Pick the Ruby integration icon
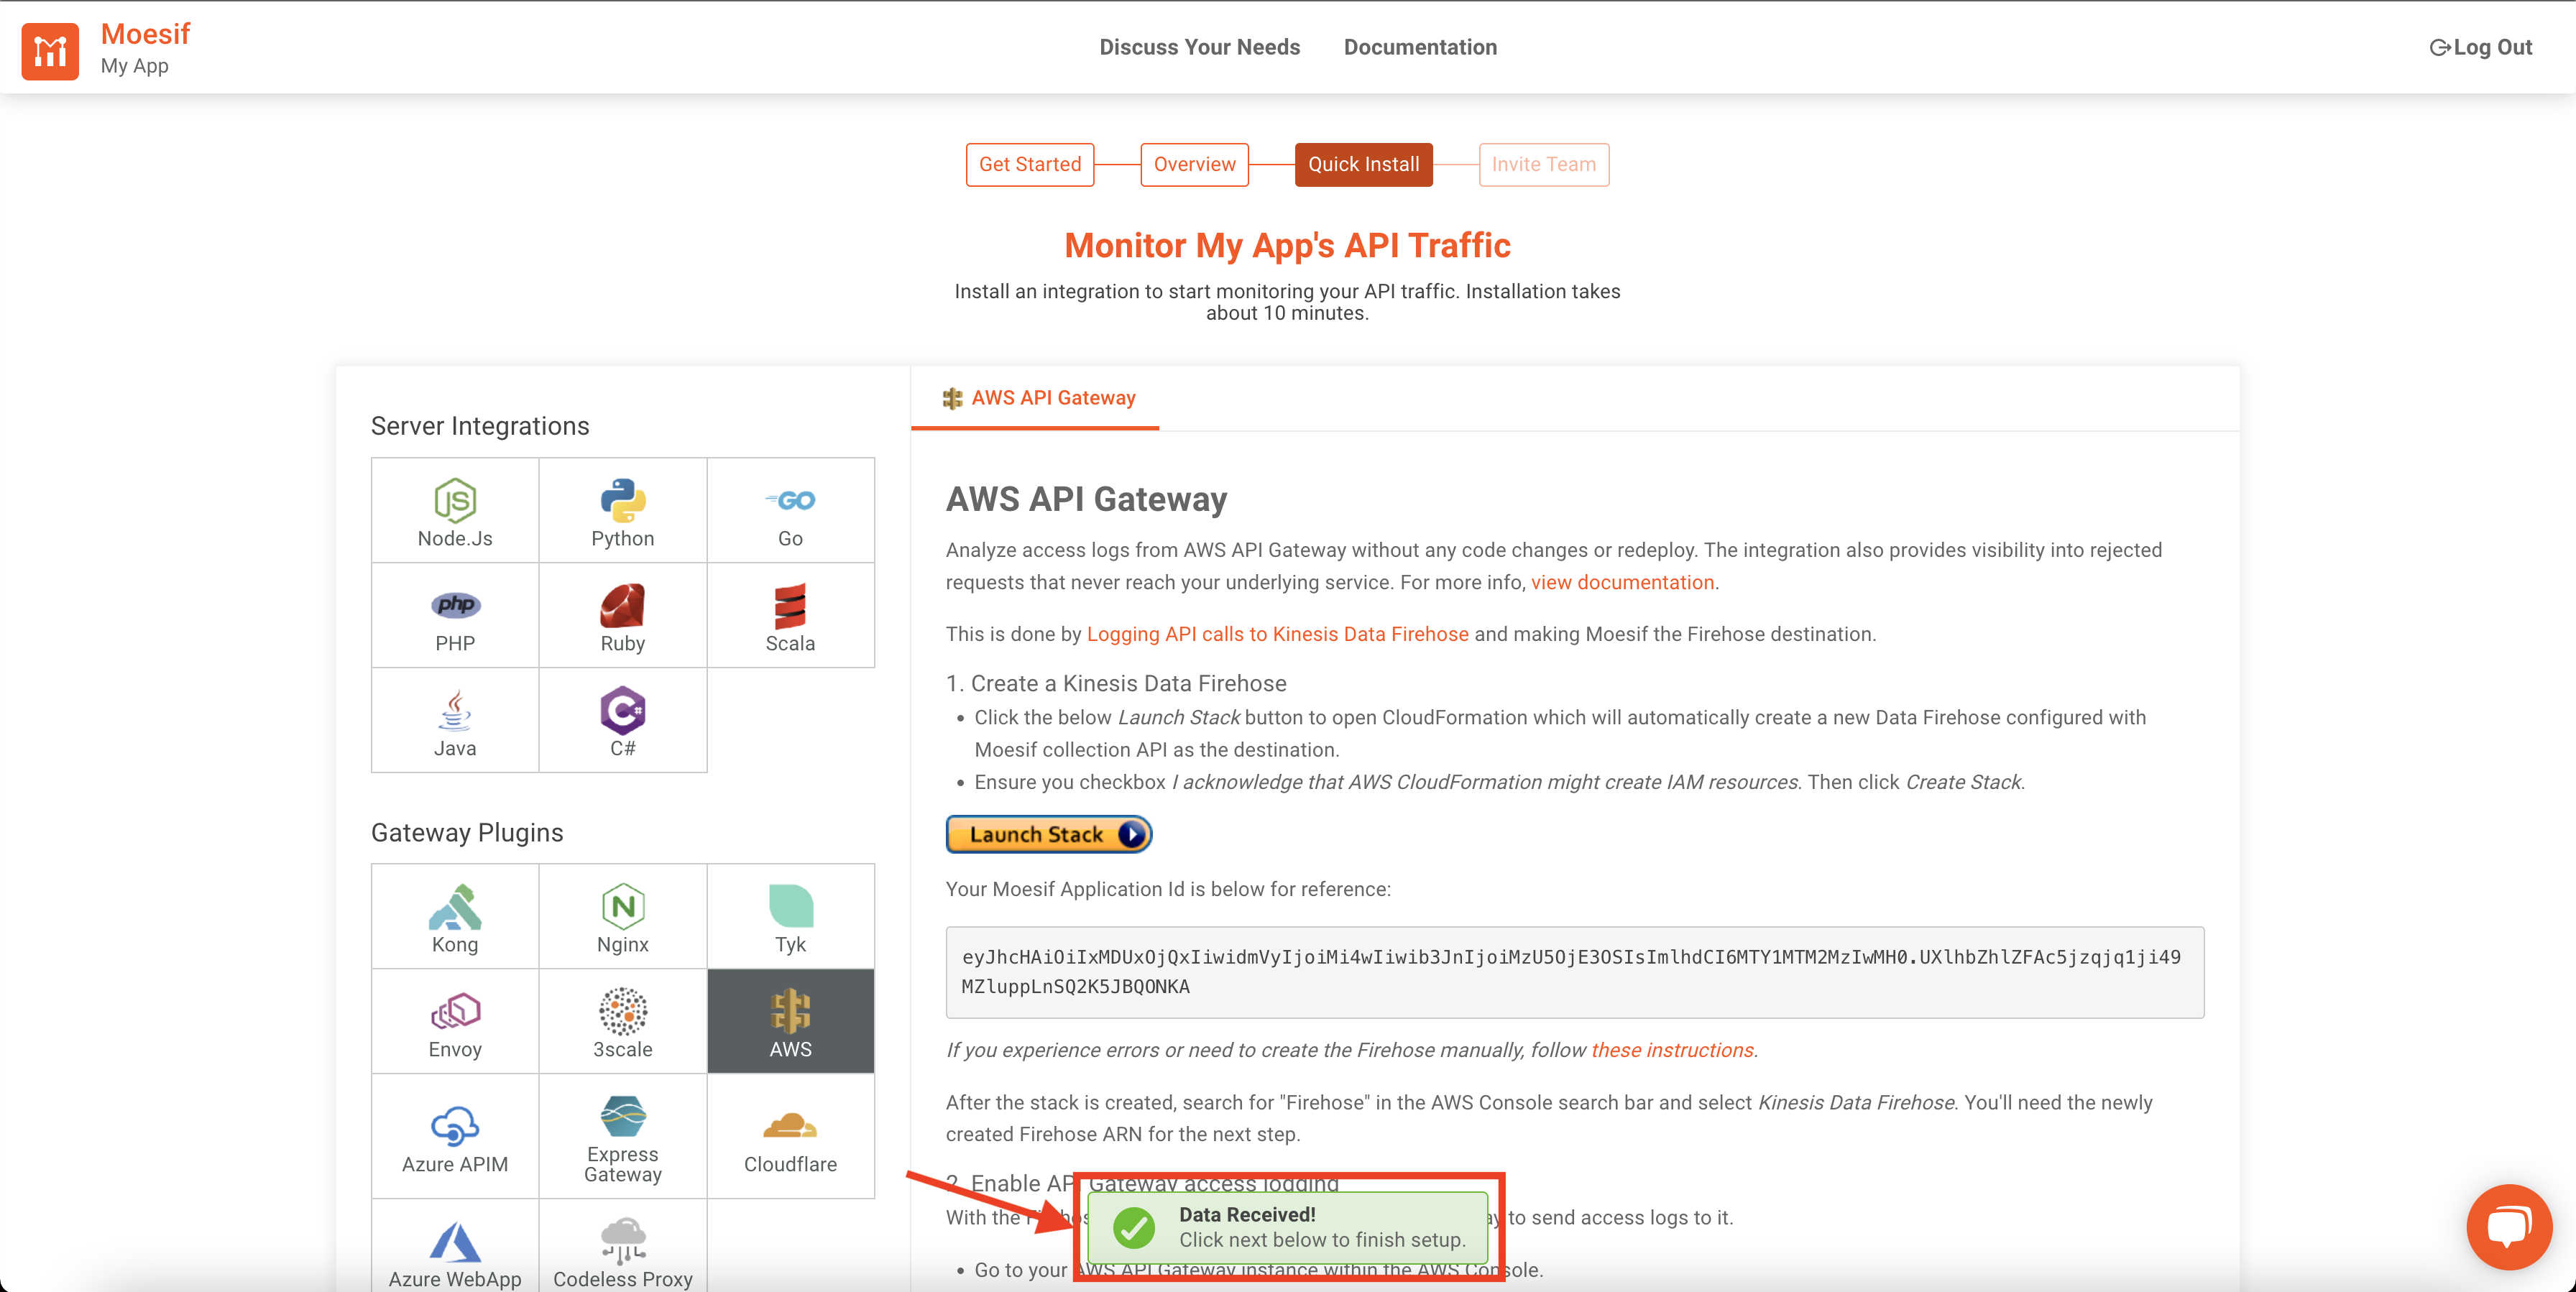Viewport: 2576px width, 1292px height. 622,617
